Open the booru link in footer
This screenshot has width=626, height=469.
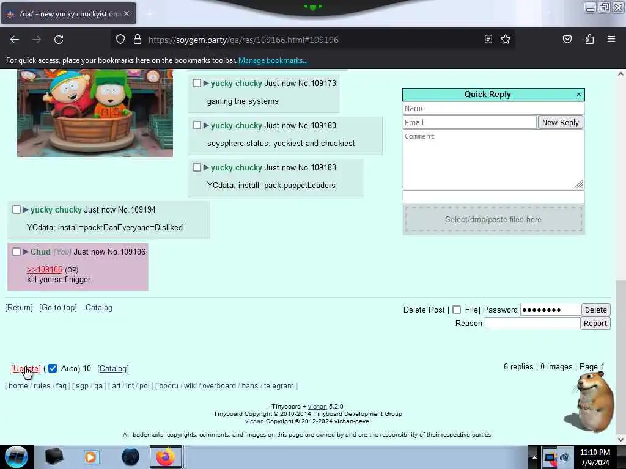coord(169,386)
